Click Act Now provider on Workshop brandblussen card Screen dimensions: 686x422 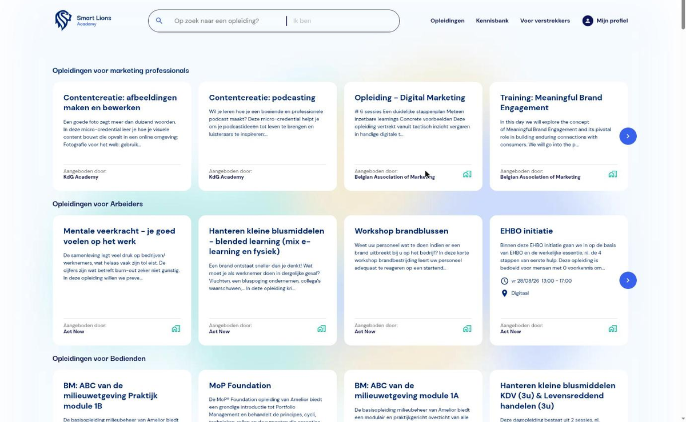(x=365, y=331)
